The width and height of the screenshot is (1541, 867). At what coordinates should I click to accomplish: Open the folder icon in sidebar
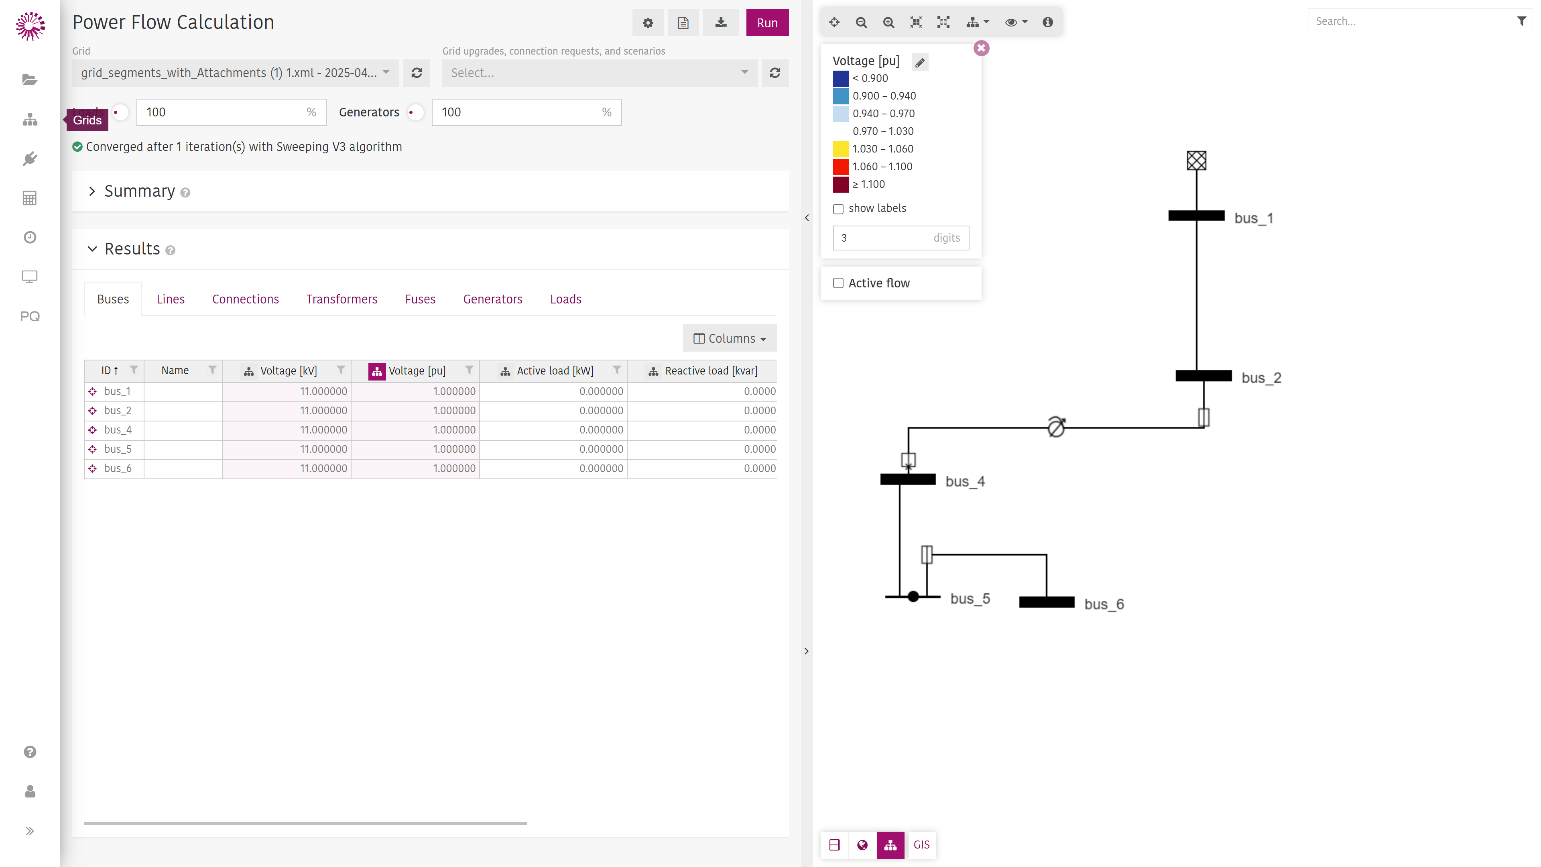point(30,79)
